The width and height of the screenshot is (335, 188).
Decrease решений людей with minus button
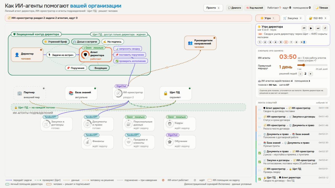coord(300,74)
